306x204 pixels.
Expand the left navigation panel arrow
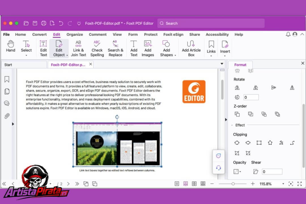(13, 124)
